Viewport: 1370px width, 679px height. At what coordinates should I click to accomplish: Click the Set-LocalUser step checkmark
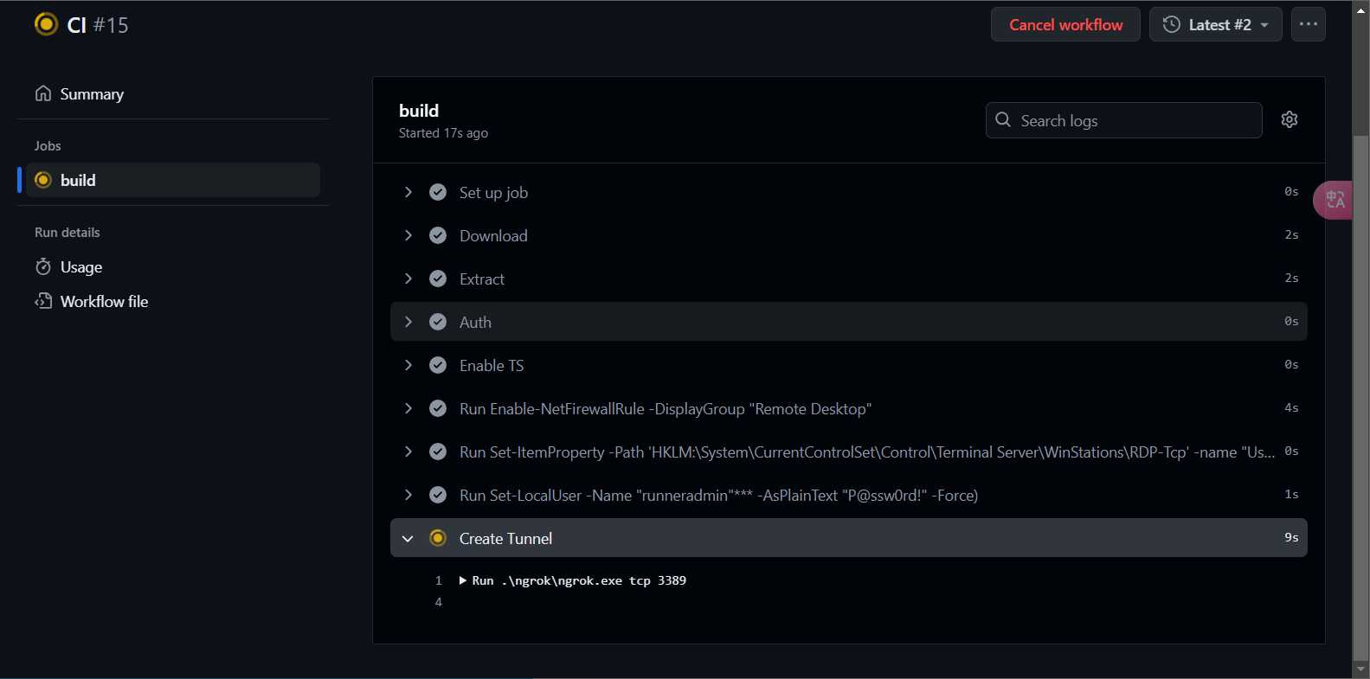tap(438, 495)
